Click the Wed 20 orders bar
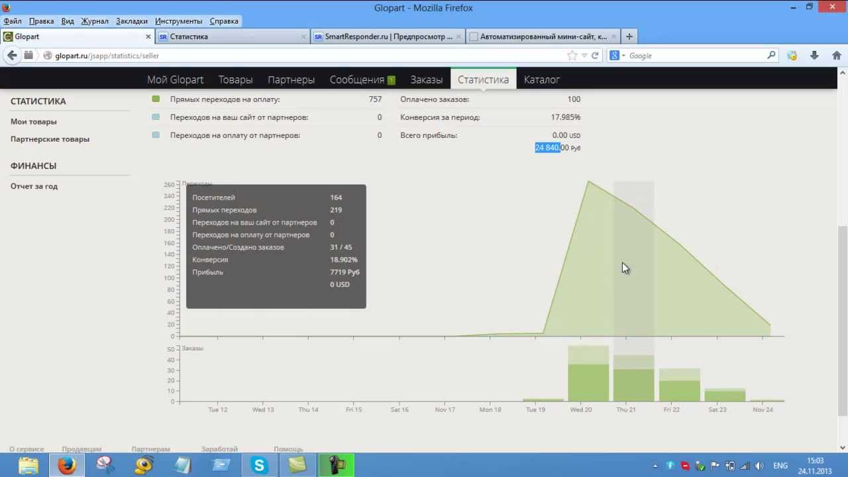The height and width of the screenshot is (477, 848). pos(588,374)
